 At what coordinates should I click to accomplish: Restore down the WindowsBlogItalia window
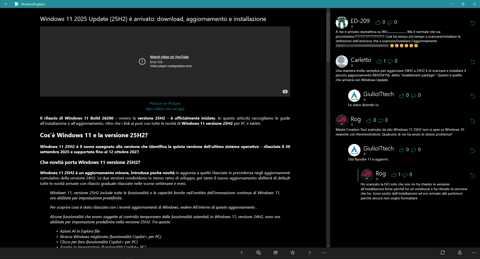[x=463, y=4]
